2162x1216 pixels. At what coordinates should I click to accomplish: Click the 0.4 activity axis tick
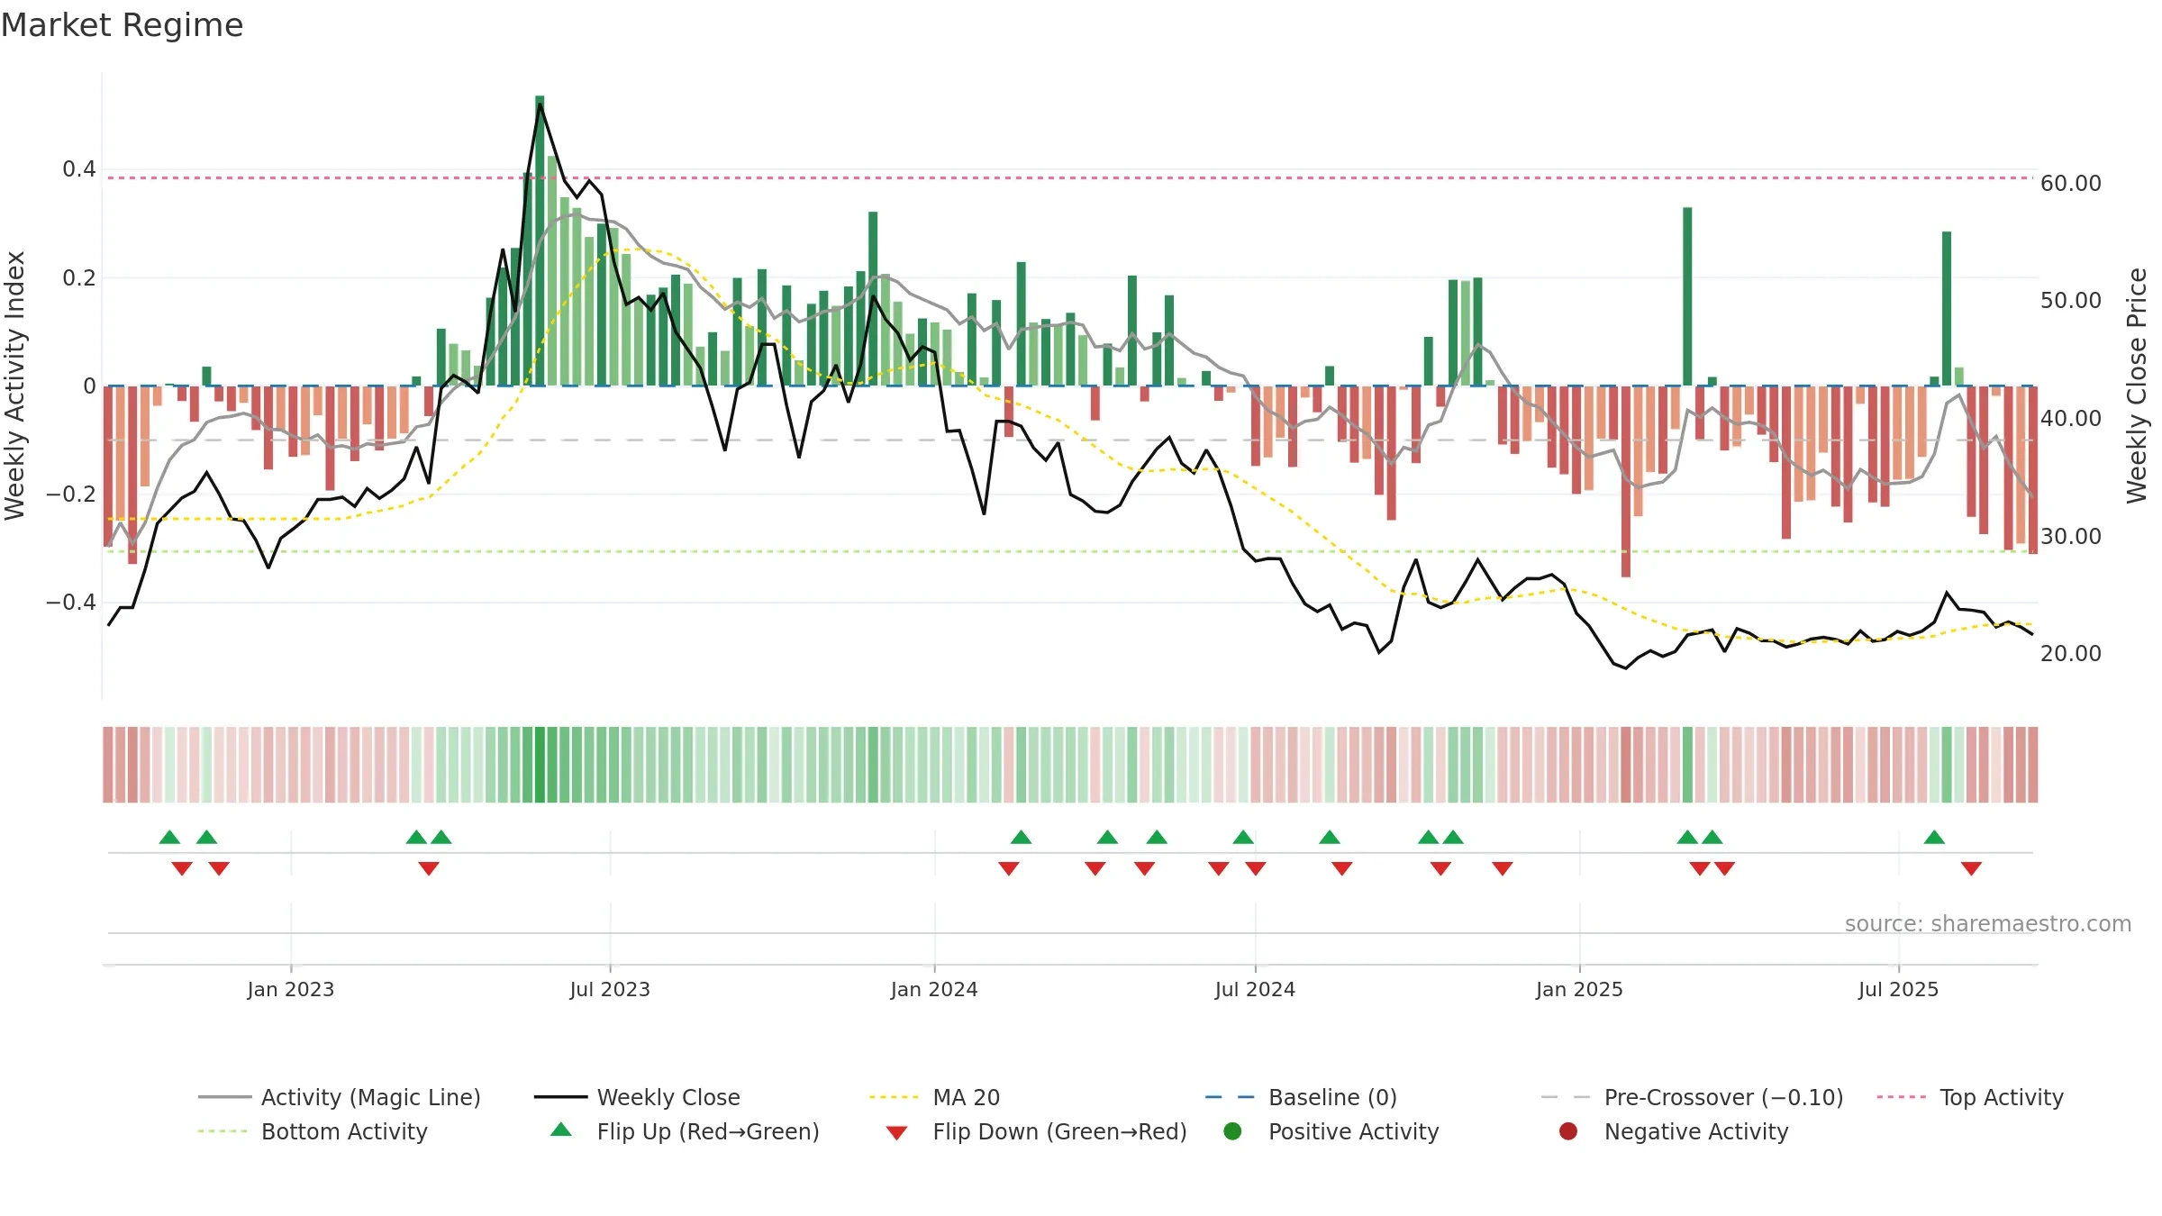[x=79, y=168]
